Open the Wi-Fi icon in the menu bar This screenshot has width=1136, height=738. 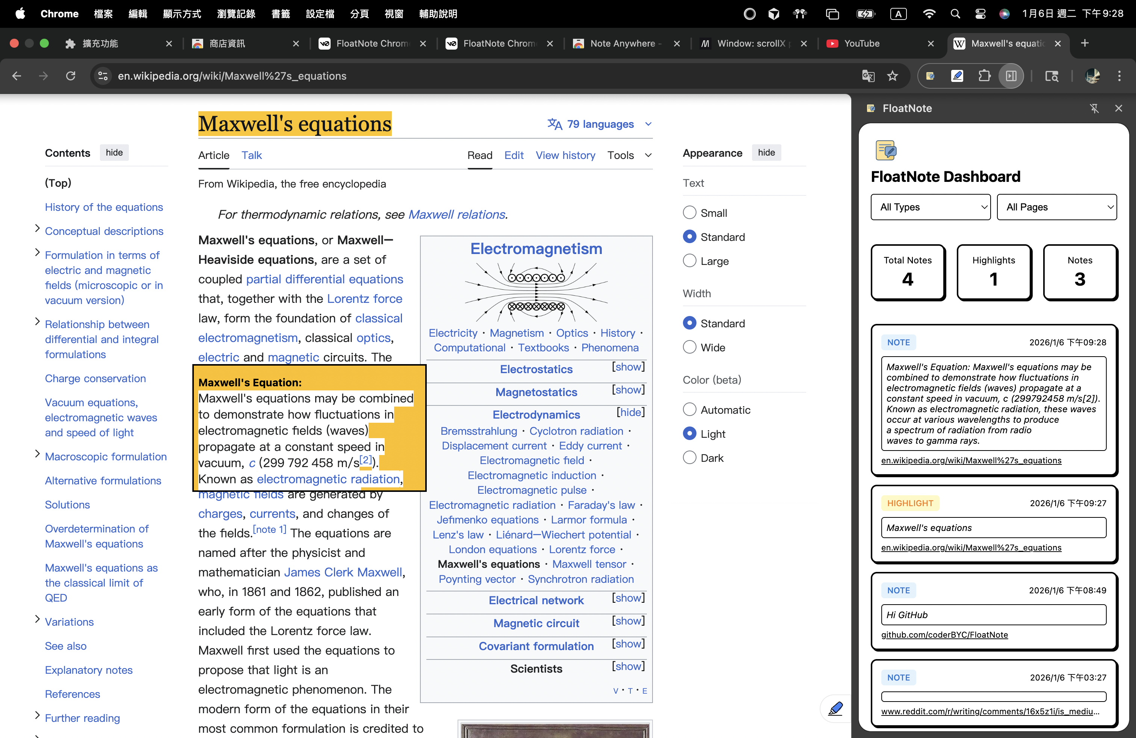(x=929, y=14)
